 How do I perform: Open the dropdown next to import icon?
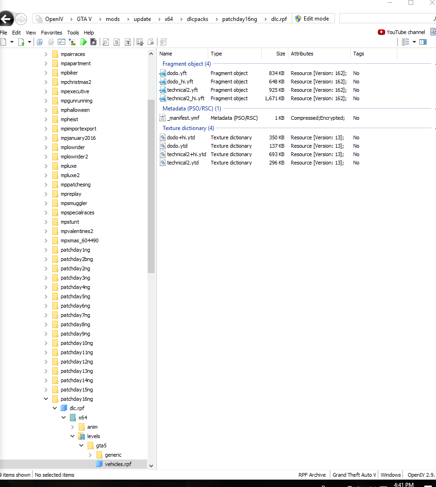coord(29,42)
